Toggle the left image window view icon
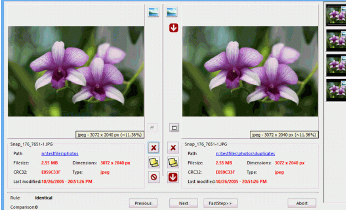 [152, 127]
